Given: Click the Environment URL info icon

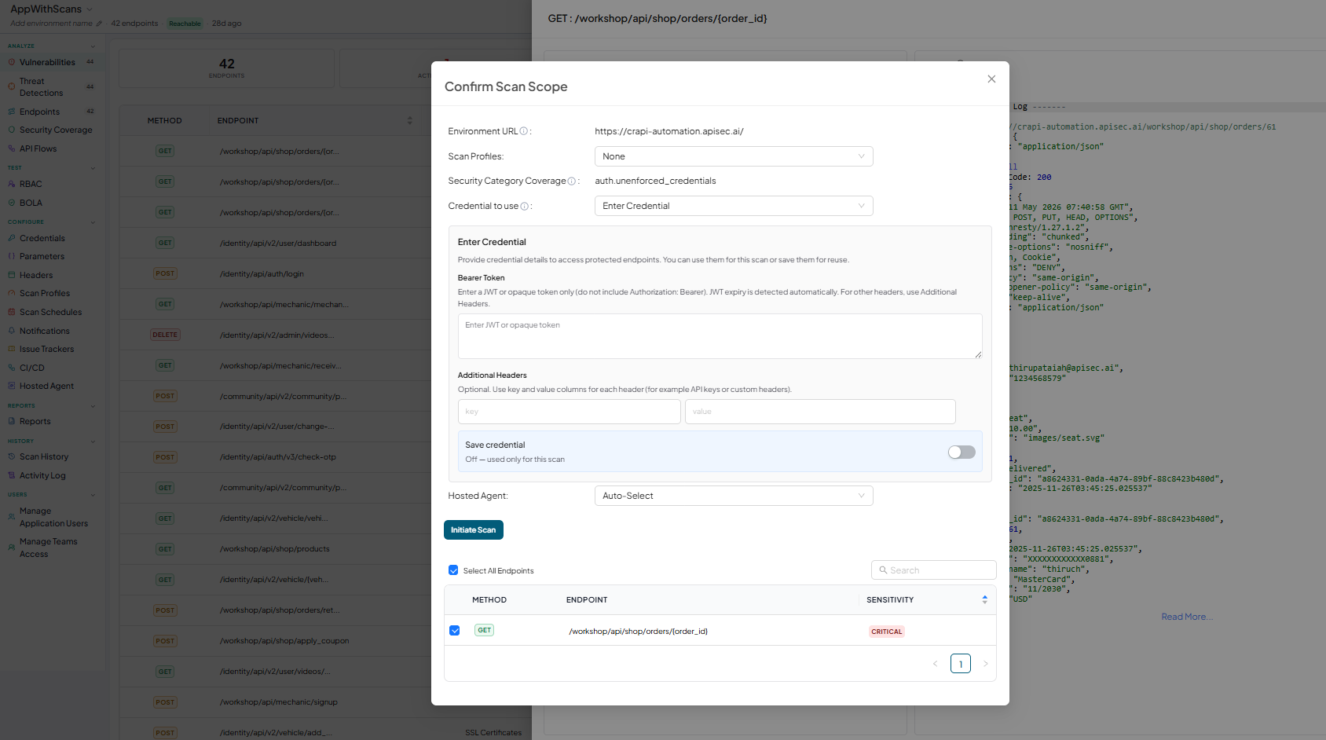Looking at the screenshot, I should coord(524,131).
